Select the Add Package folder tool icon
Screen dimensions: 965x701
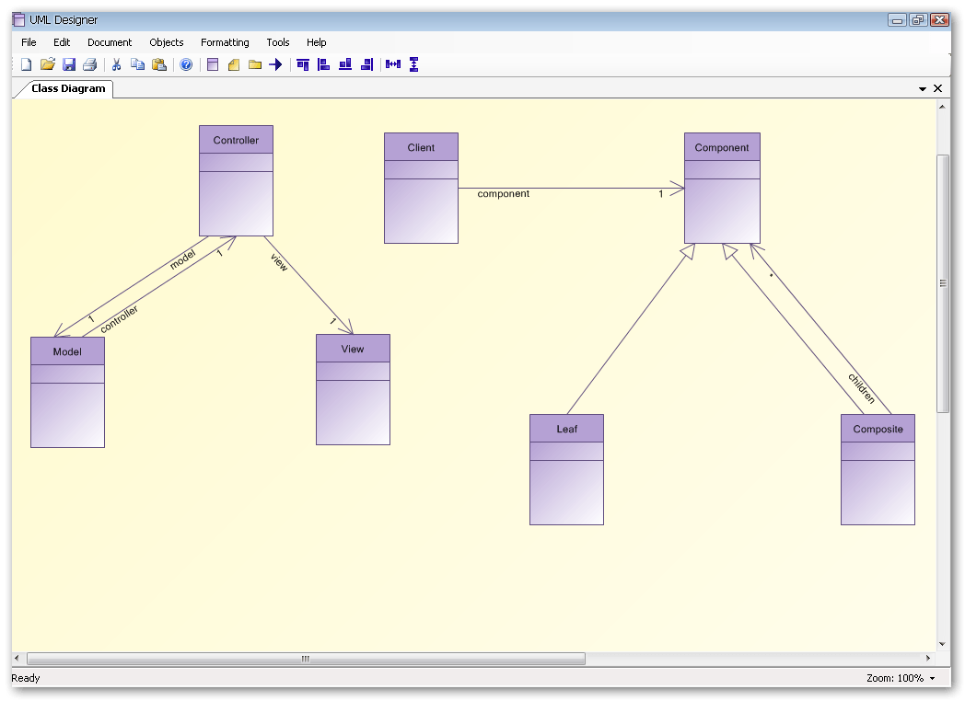[x=255, y=64]
